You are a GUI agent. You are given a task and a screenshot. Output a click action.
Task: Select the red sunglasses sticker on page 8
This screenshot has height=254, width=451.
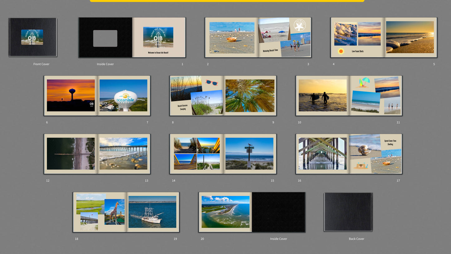tap(212, 83)
